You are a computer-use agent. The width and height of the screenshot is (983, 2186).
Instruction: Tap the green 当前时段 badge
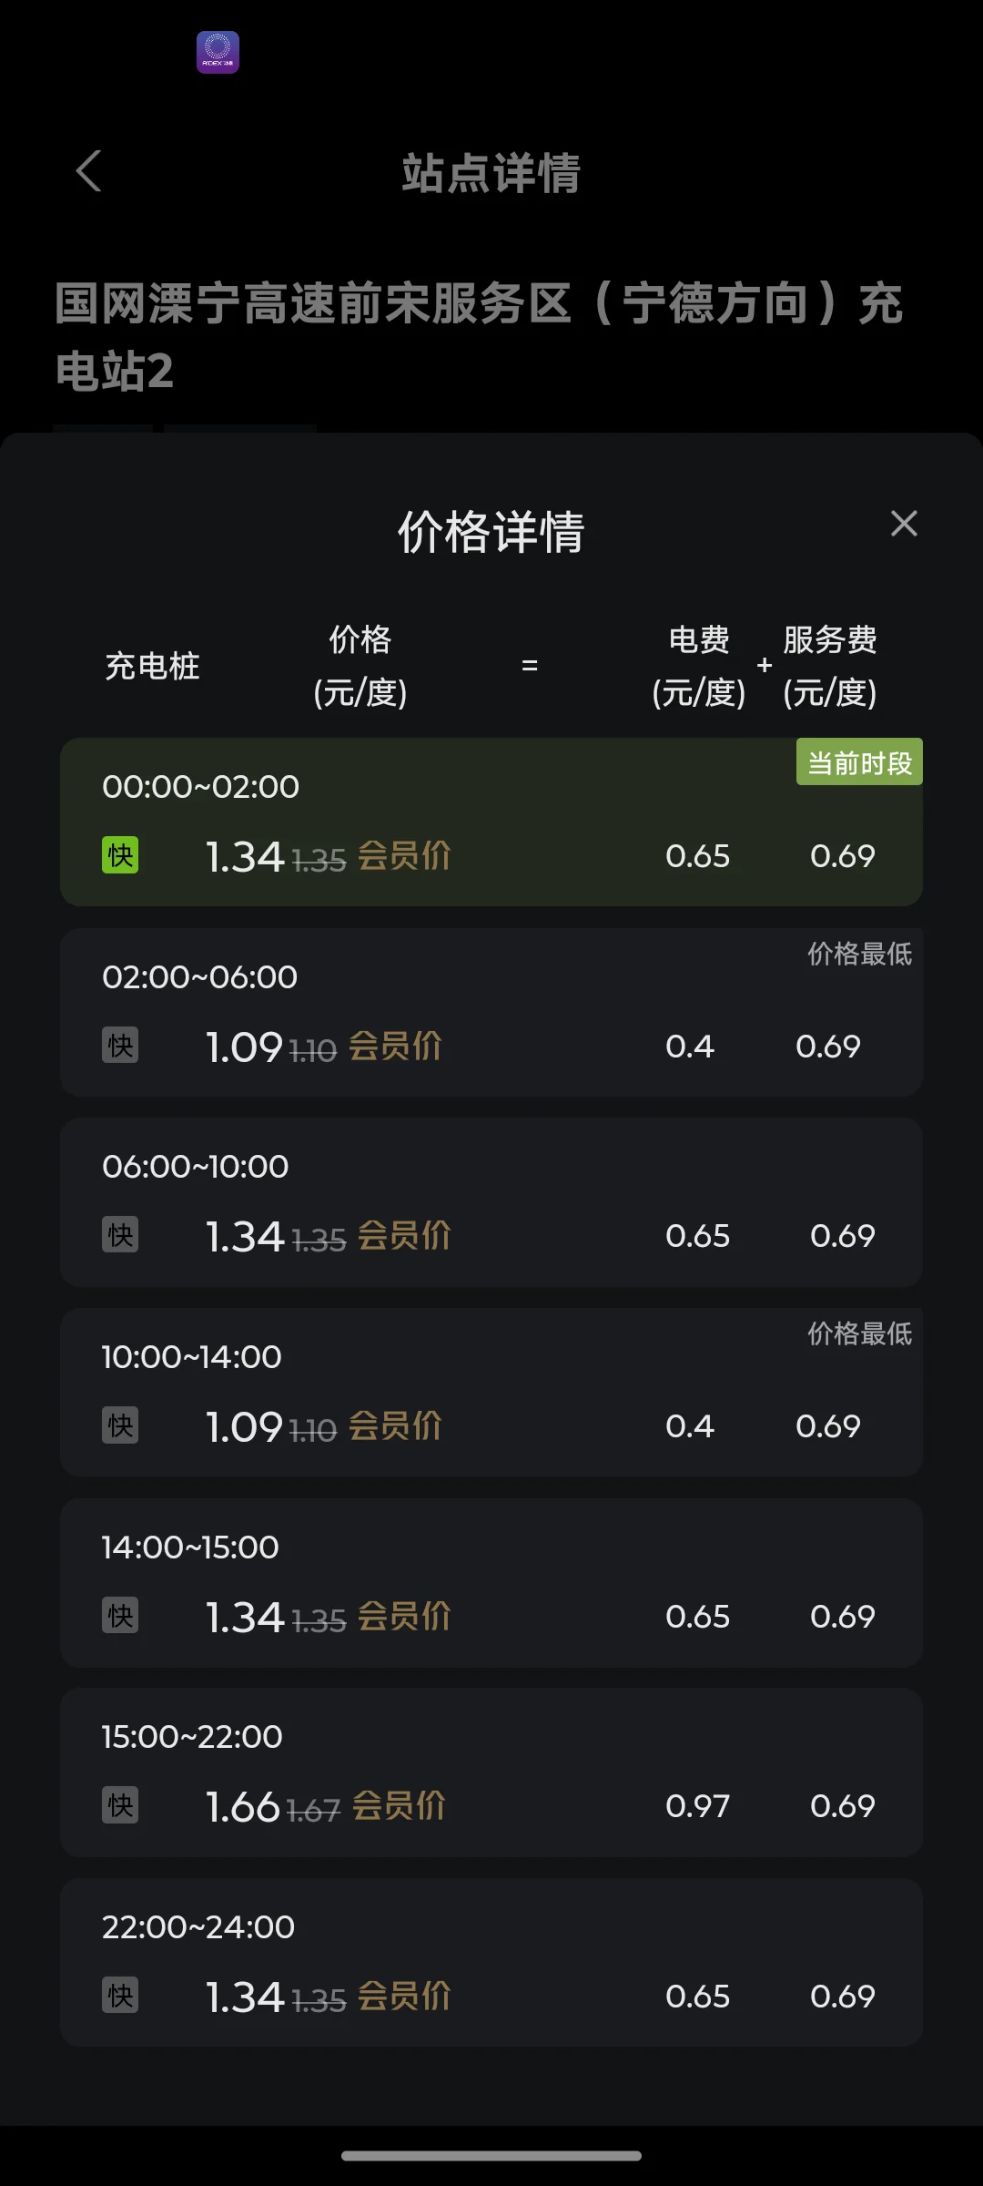pos(859,762)
